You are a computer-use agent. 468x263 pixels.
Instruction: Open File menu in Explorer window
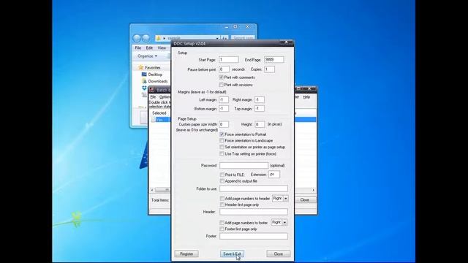[138, 47]
